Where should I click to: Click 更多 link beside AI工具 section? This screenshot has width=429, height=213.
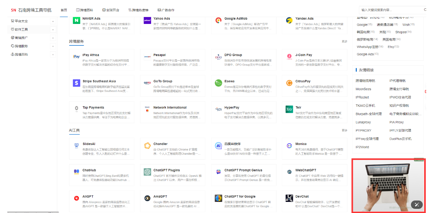point(344,130)
